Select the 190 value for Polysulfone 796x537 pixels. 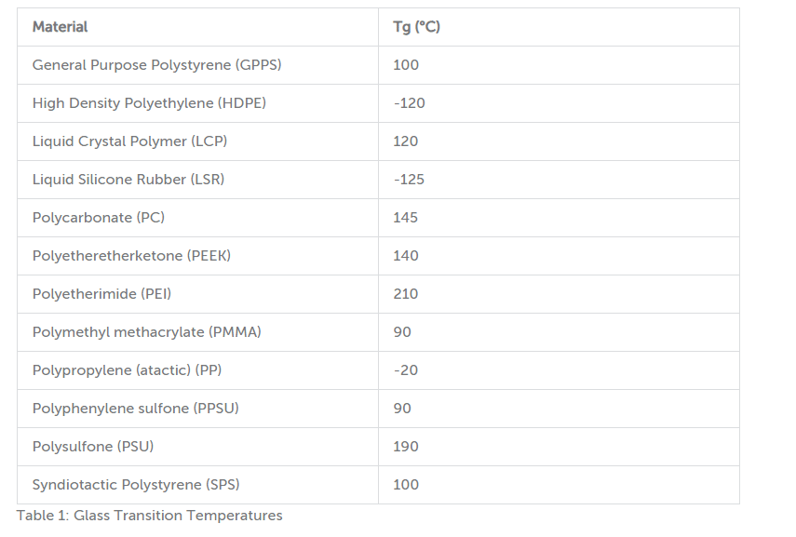point(406,447)
